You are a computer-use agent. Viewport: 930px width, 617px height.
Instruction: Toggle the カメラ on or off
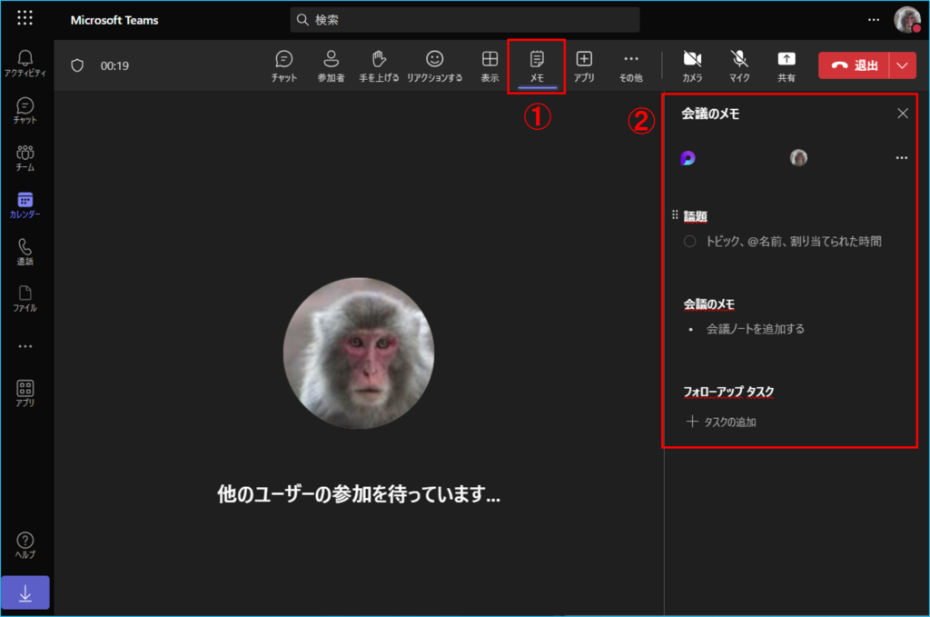[x=692, y=65]
